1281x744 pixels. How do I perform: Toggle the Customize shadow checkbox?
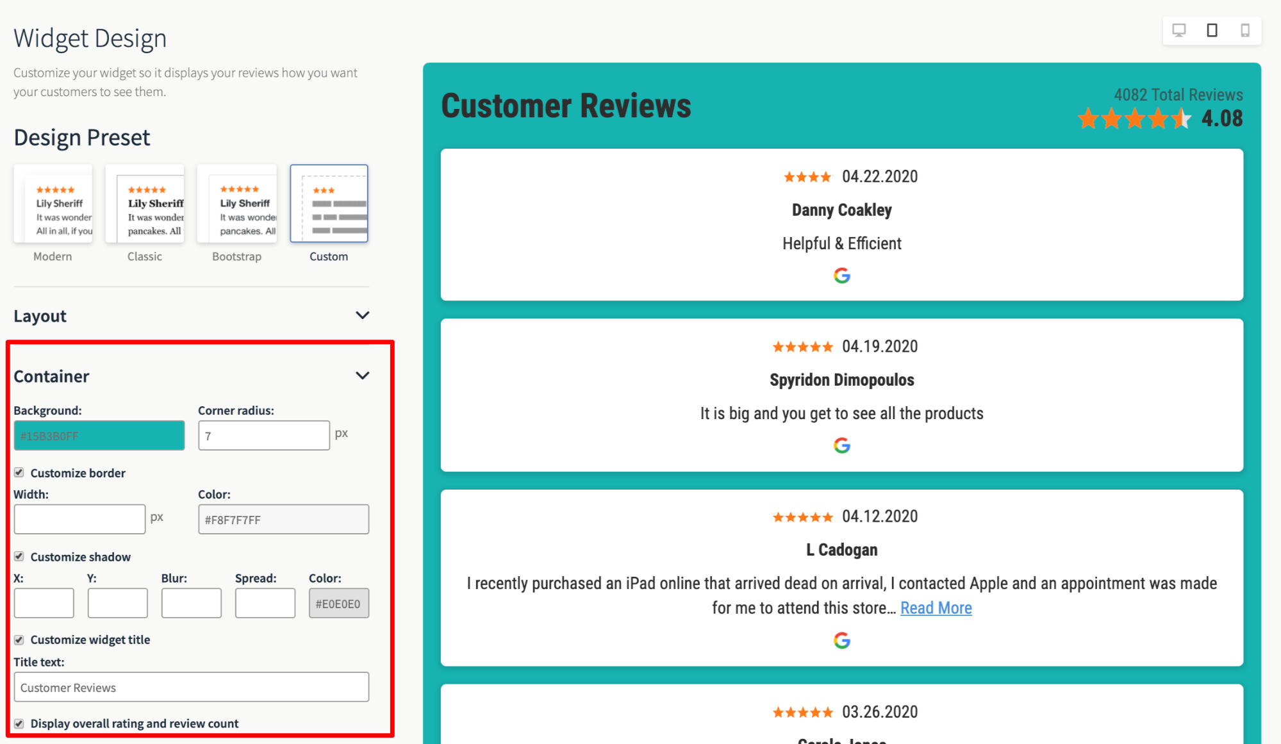coord(19,556)
